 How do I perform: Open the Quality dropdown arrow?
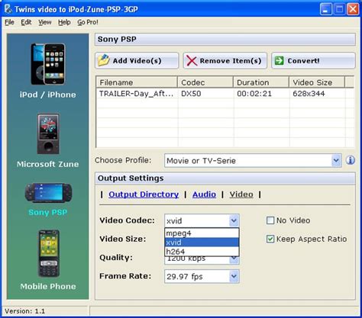234,259
